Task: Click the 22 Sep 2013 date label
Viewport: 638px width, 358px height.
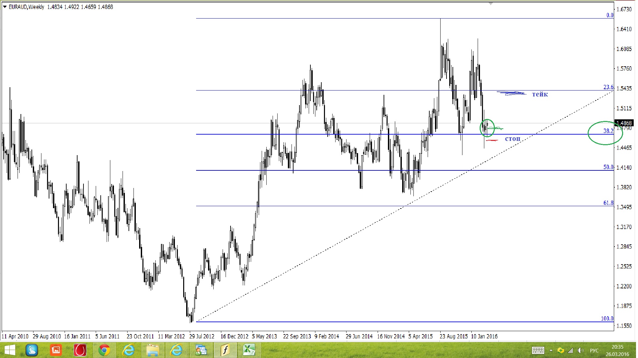Action: 297,336
